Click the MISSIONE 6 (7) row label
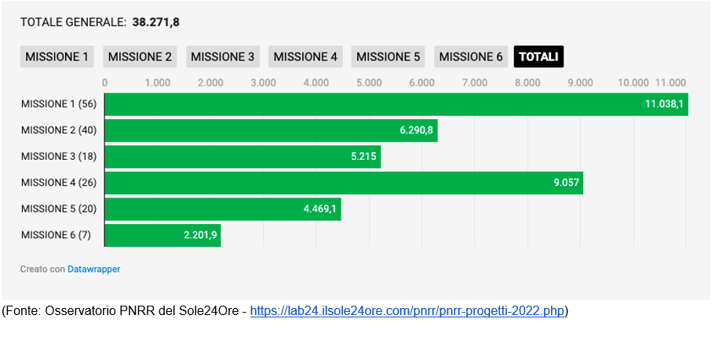The height and width of the screenshot is (337, 715). pyautogui.click(x=56, y=235)
